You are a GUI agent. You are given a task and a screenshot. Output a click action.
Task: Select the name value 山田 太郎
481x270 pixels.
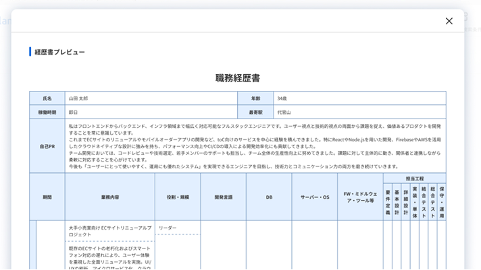[78, 98]
